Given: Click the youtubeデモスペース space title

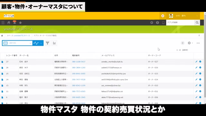Looking at the screenshot, I should tap(18, 29).
